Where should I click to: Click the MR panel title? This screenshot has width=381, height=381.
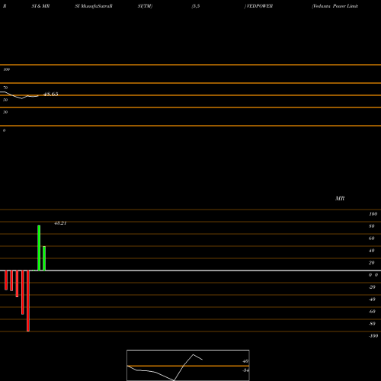(340, 198)
